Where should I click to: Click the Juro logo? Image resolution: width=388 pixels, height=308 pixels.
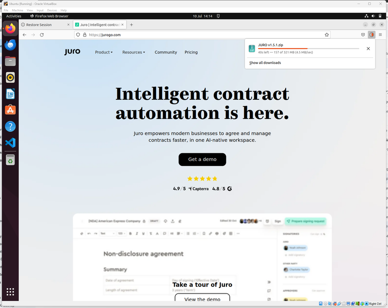click(x=72, y=52)
